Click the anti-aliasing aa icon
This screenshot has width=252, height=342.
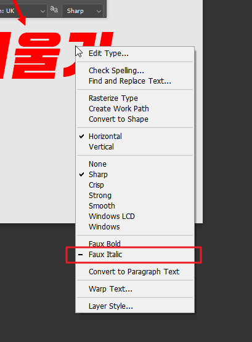[x=54, y=10]
